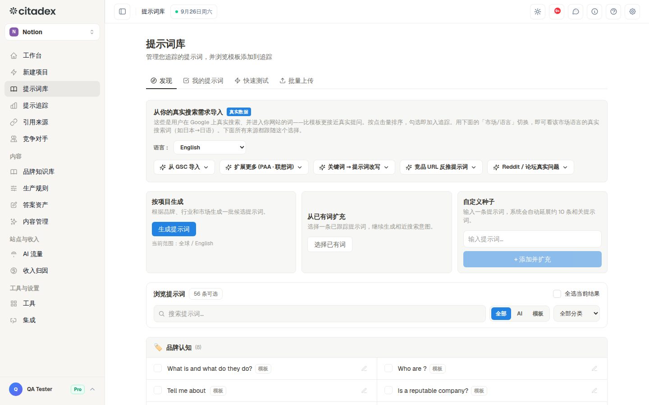Screen dimensions: 649x405
Task: Switch theme with the sun icon
Action: click(x=538, y=12)
